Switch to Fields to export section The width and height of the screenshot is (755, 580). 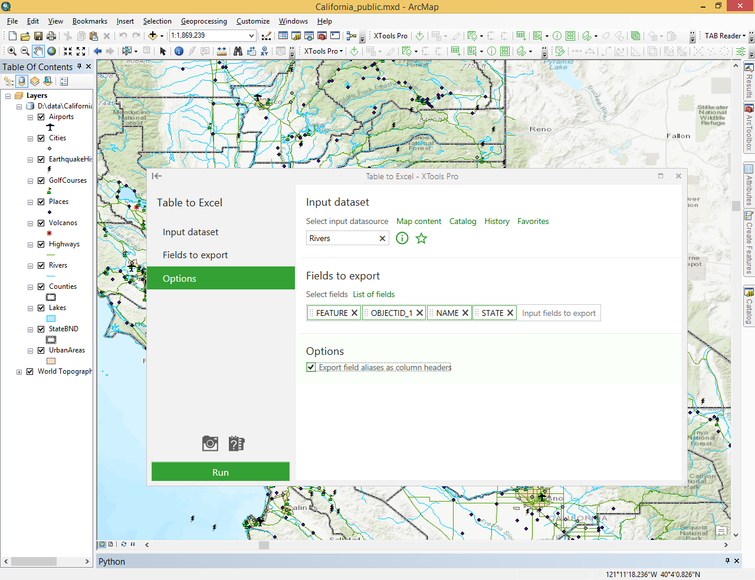195,255
